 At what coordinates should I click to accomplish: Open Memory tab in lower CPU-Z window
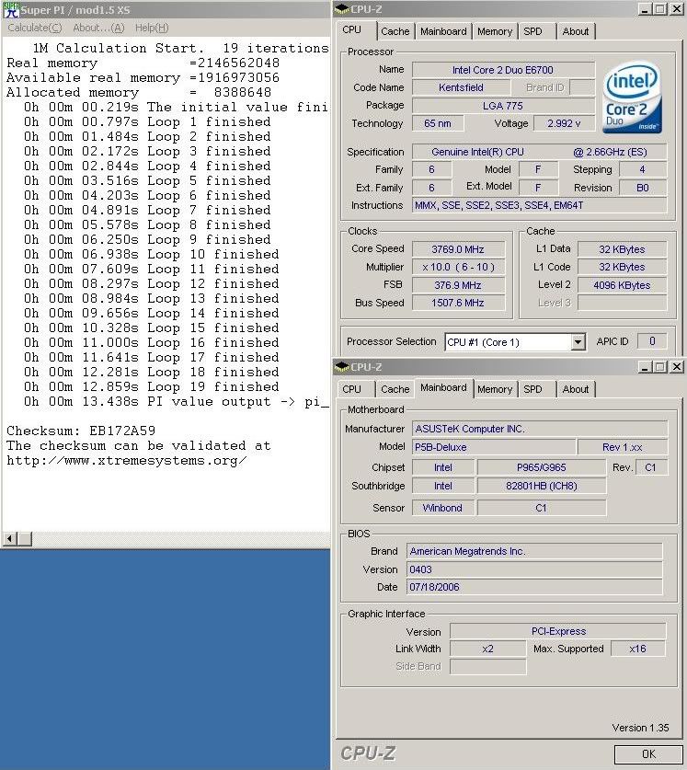point(495,389)
